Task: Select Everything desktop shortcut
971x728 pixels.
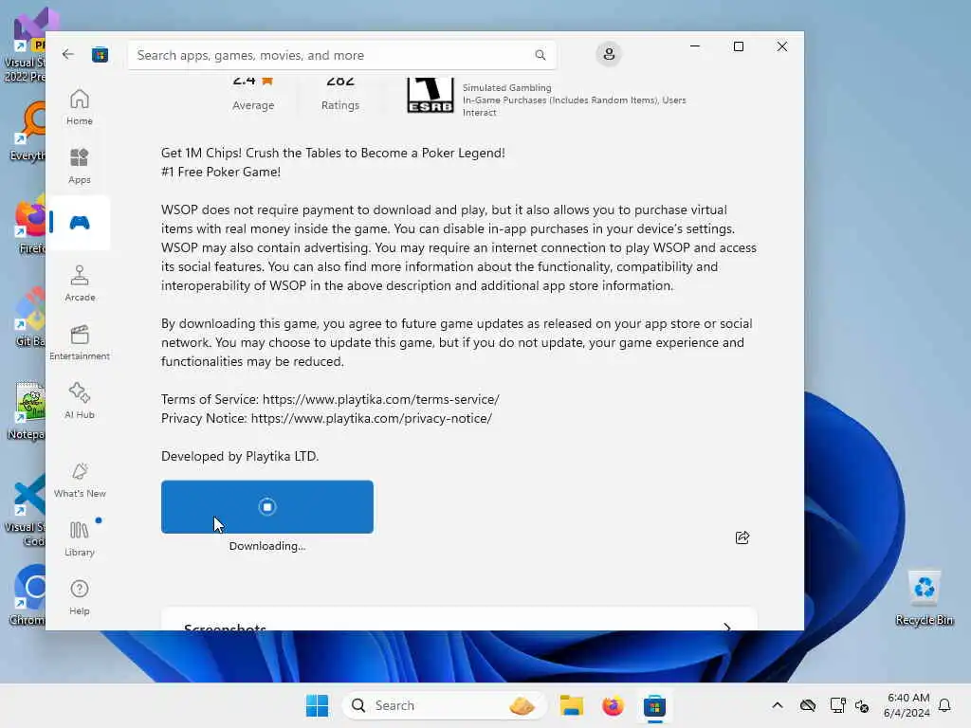Action: tap(27, 132)
